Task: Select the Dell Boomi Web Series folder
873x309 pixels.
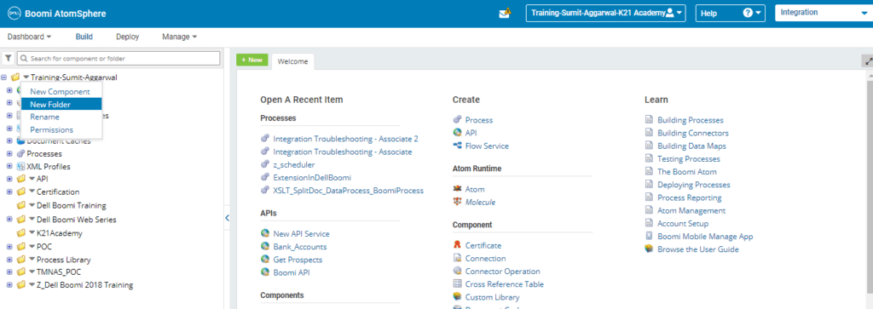Action: pyautogui.click(x=76, y=220)
